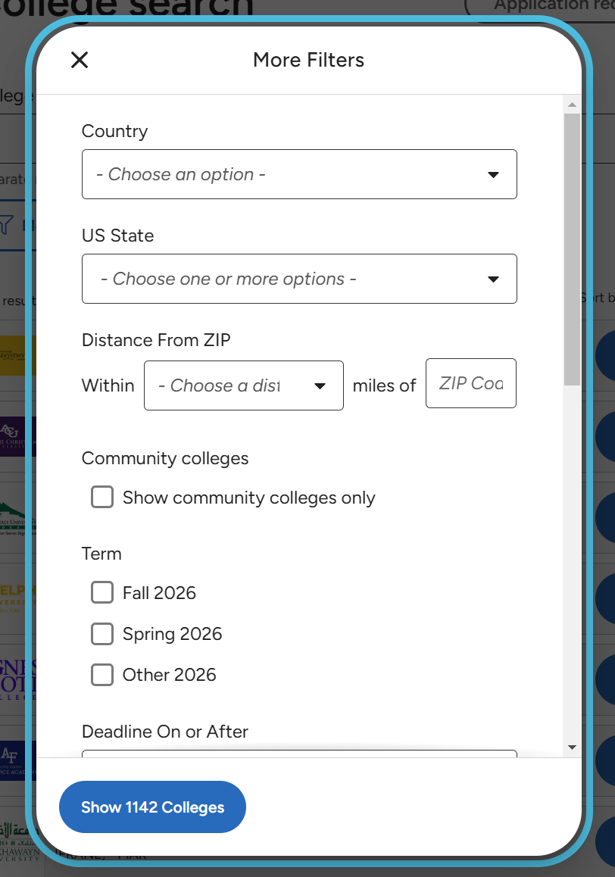Check the Fall 2026 term box
Screen dimensions: 615x877
pos(102,591)
